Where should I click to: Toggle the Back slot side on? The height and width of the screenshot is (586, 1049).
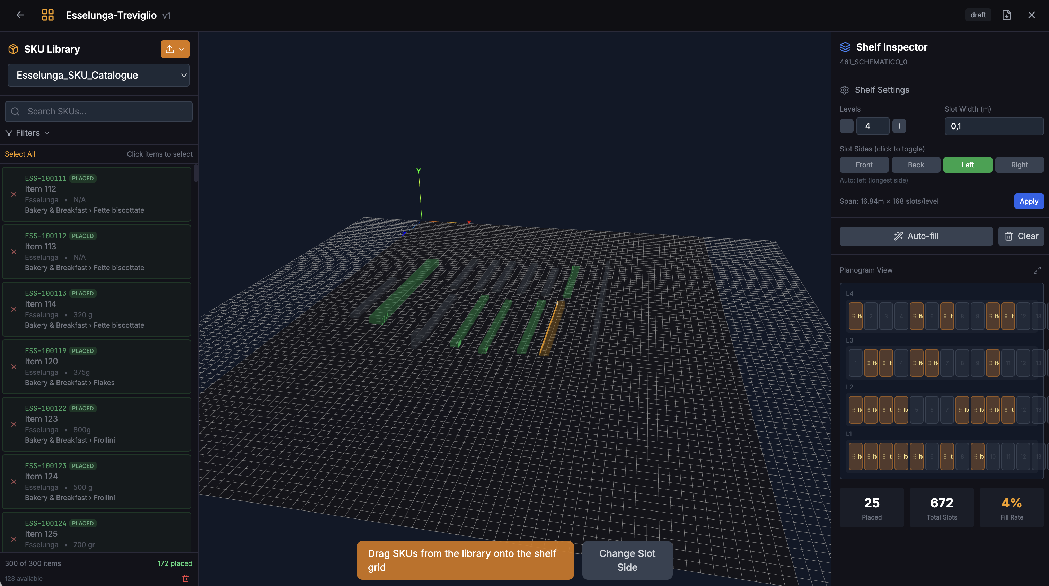click(x=916, y=165)
